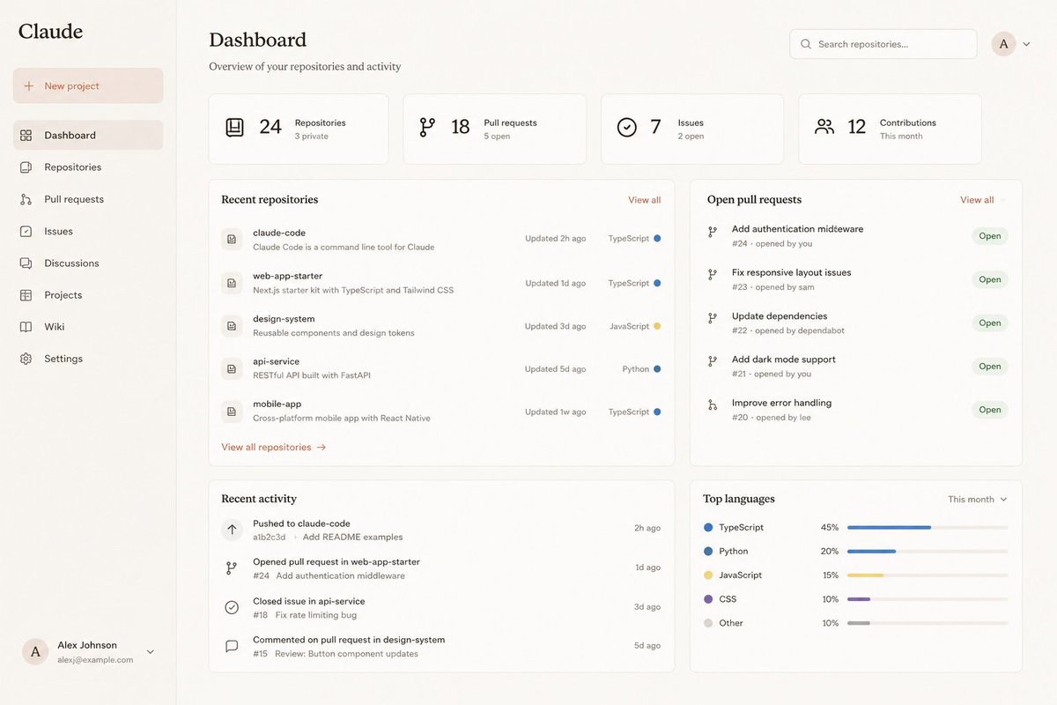The height and width of the screenshot is (705, 1057).
Task: Click the Projects table icon in sidebar
Action: (x=26, y=295)
